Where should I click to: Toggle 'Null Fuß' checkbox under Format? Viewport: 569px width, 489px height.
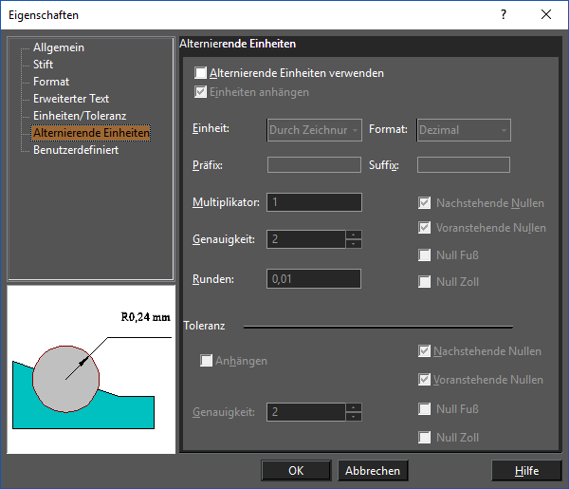[425, 254]
